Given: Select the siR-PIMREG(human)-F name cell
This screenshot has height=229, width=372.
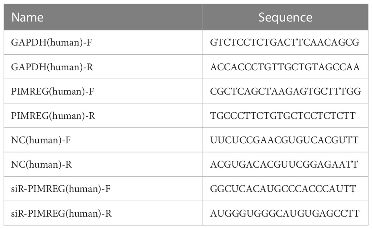Looking at the screenshot, I should [x=103, y=189].
